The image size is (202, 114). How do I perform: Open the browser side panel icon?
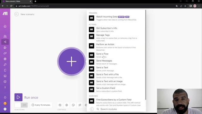pyautogui.click(x=191, y=6)
